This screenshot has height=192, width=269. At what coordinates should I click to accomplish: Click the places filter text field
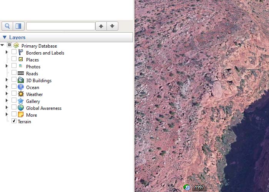coord(60,26)
